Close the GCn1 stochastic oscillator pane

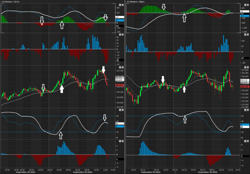[123, 110]
